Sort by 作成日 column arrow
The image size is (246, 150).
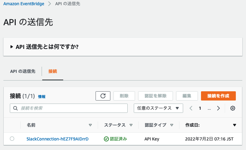pyautogui.click(x=235, y=125)
